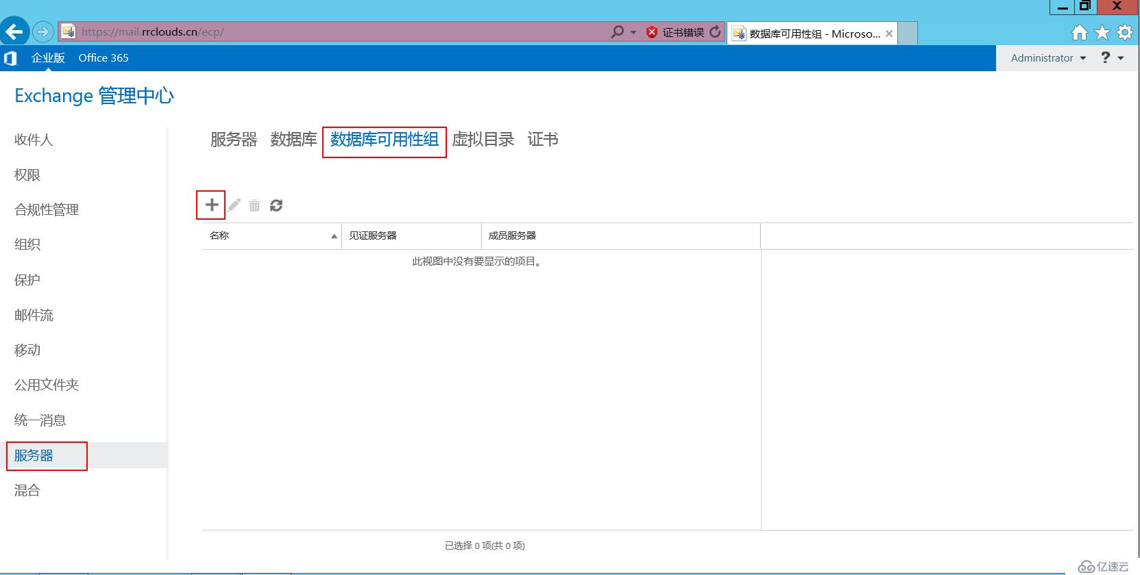Open the help question mark menu
Screen dimensions: 1140x575
1112,57
